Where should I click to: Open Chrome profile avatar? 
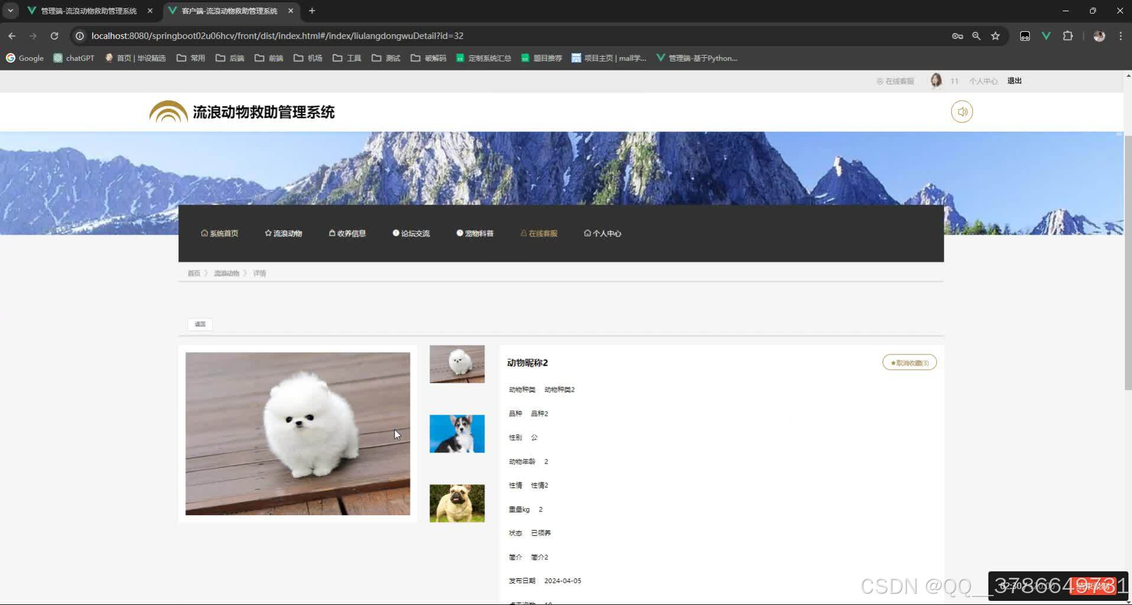pyautogui.click(x=1099, y=36)
